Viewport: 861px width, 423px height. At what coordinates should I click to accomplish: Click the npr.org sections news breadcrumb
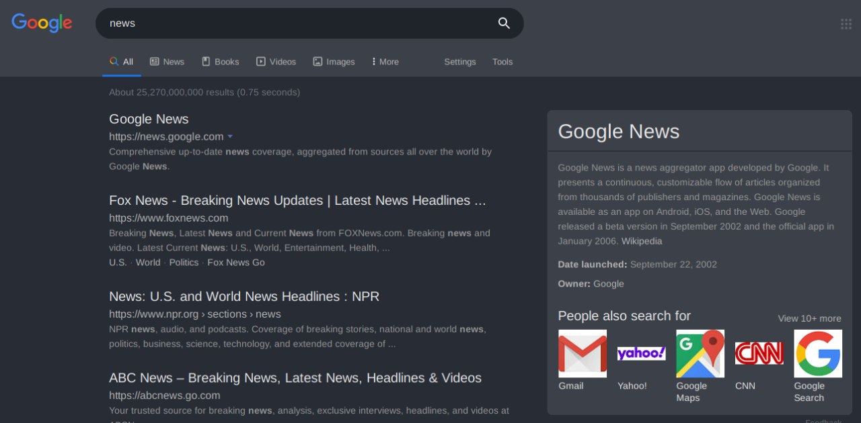tap(195, 314)
